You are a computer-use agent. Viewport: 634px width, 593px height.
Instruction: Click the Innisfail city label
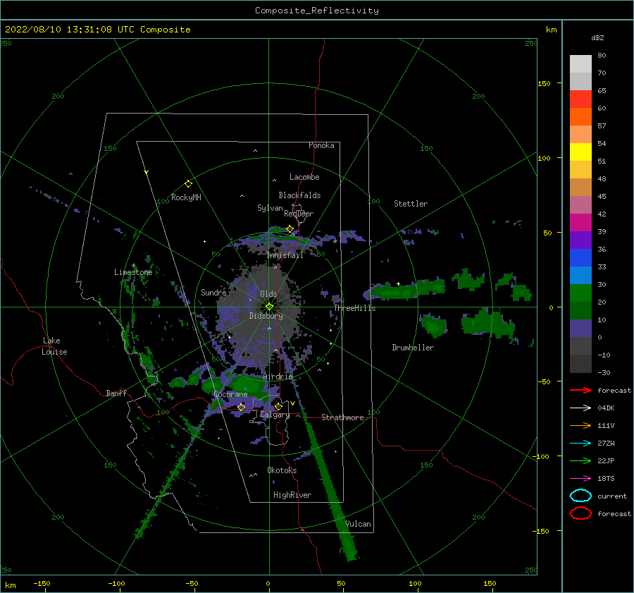tap(285, 255)
